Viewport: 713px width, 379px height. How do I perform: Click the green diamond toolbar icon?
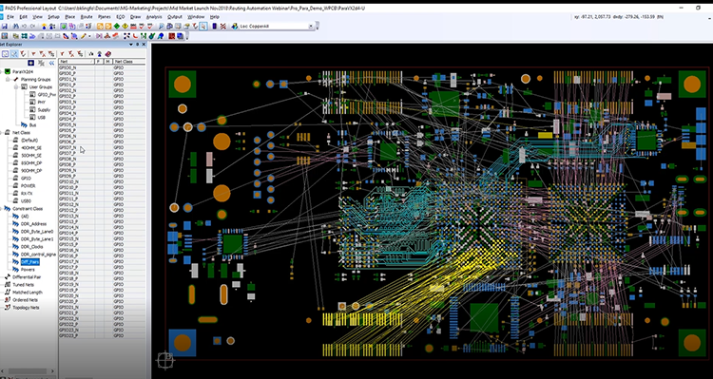tap(116, 27)
